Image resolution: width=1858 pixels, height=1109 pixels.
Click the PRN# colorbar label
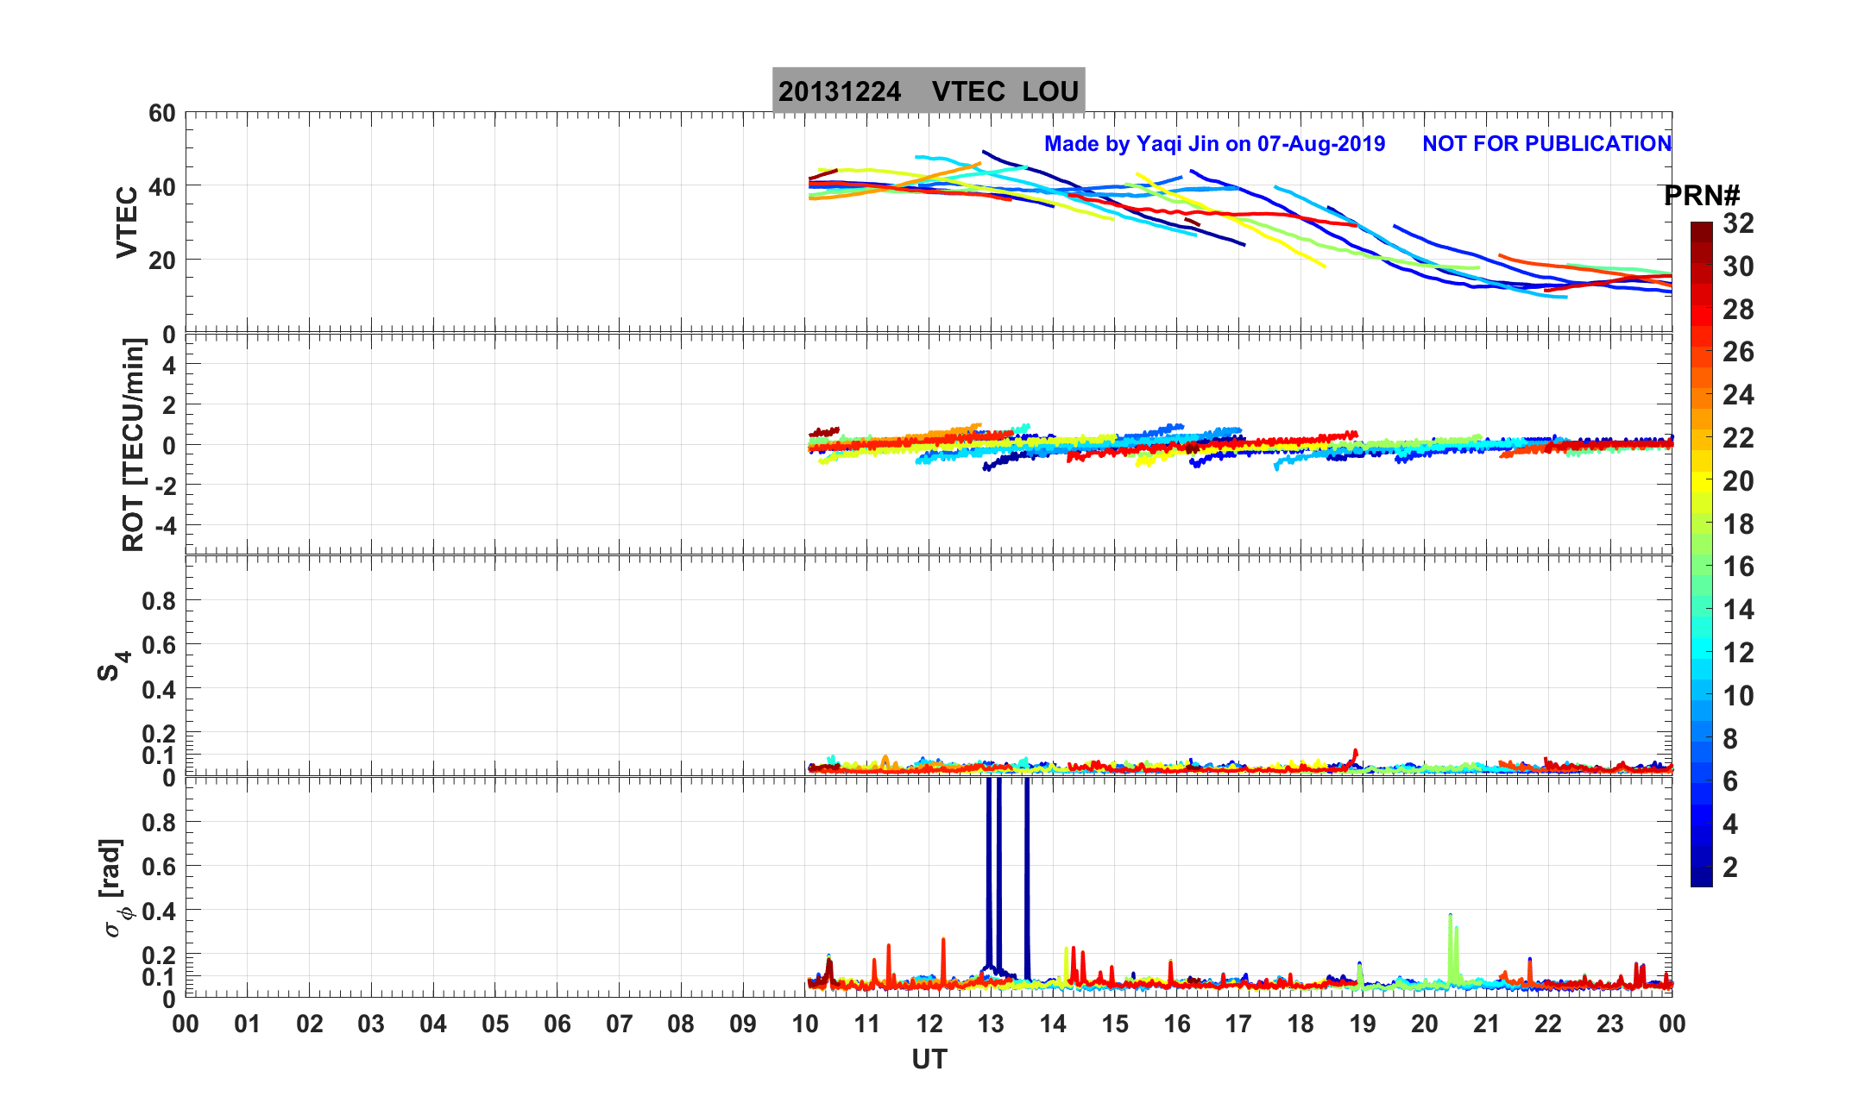1701,196
